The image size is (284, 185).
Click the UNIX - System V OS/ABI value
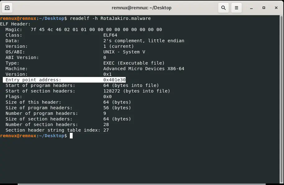click(x=124, y=52)
